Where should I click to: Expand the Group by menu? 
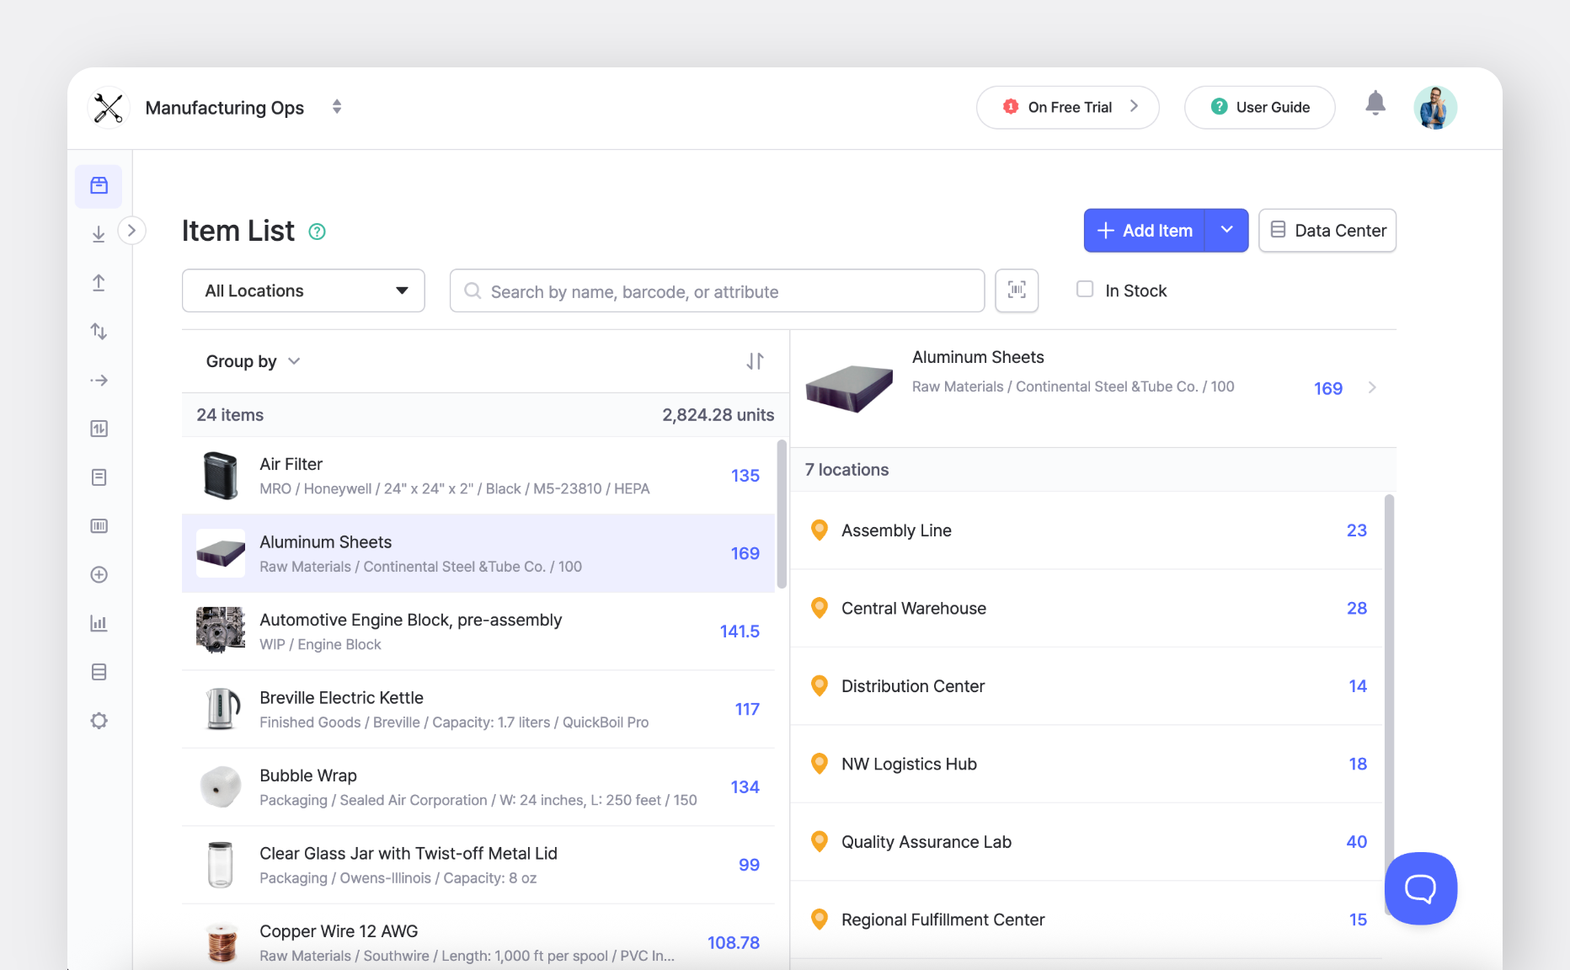pyautogui.click(x=253, y=361)
